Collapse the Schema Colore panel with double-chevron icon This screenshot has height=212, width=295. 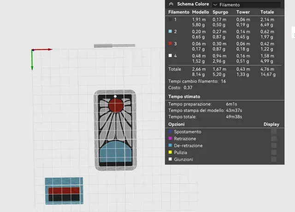[x=171, y=4]
